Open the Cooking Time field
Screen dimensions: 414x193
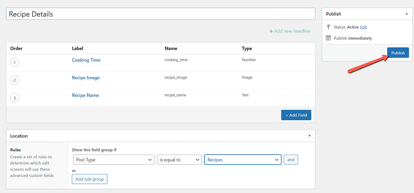pyautogui.click(x=86, y=60)
